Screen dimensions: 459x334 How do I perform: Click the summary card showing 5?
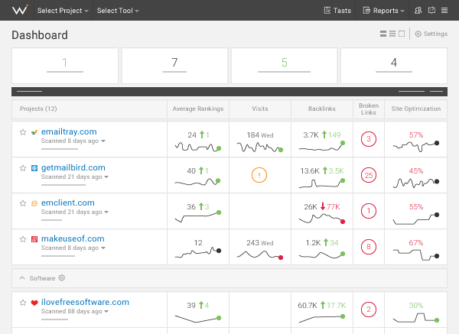(x=285, y=66)
